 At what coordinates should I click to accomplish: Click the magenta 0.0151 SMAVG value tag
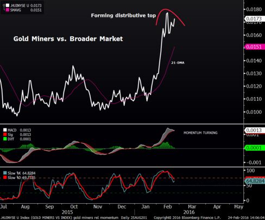click(254, 47)
